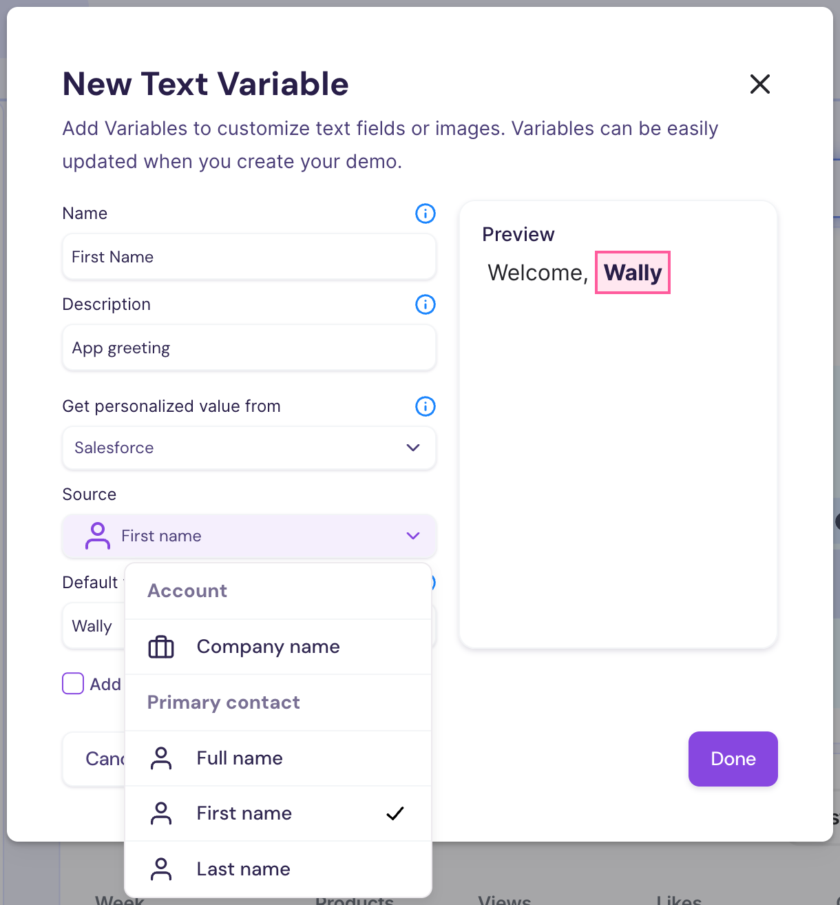Click the Cancel button
This screenshot has width=840, height=905.
pos(95,759)
